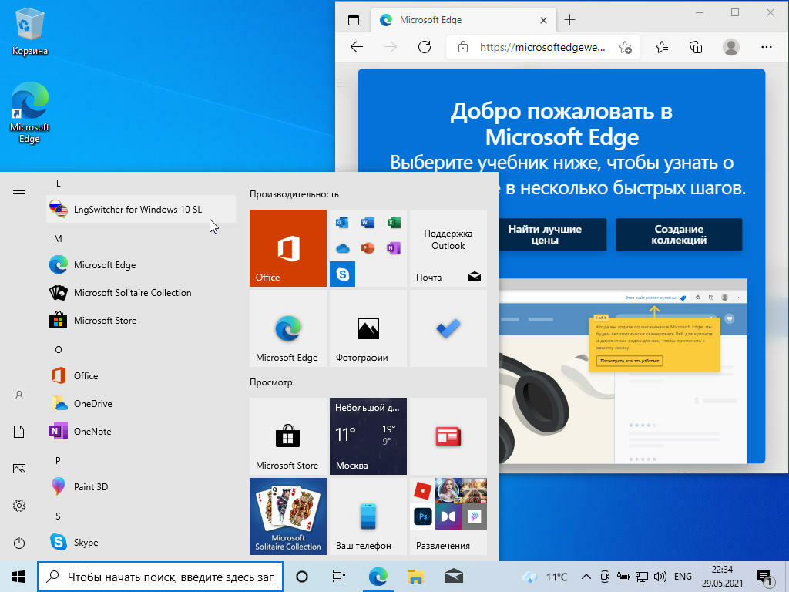Open Microsoft Solitaire Collection in app list

141,292
